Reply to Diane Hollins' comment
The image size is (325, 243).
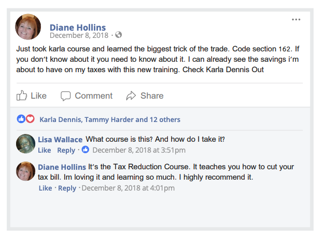point(67,188)
